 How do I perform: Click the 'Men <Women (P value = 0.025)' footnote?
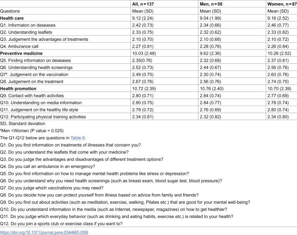point(32,131)
